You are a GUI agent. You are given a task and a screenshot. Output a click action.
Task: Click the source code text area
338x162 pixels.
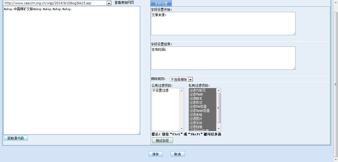(71, 70)
